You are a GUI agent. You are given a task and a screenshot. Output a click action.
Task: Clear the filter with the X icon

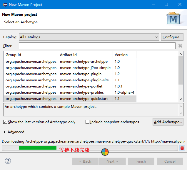[x=180, y=46]
